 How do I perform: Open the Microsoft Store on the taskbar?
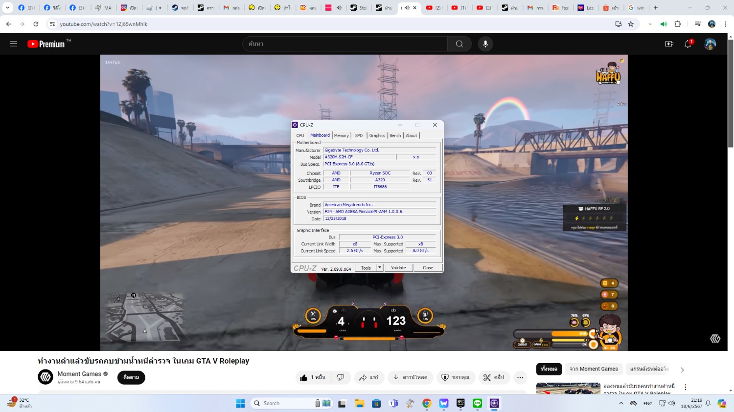[x=376, y=403]
